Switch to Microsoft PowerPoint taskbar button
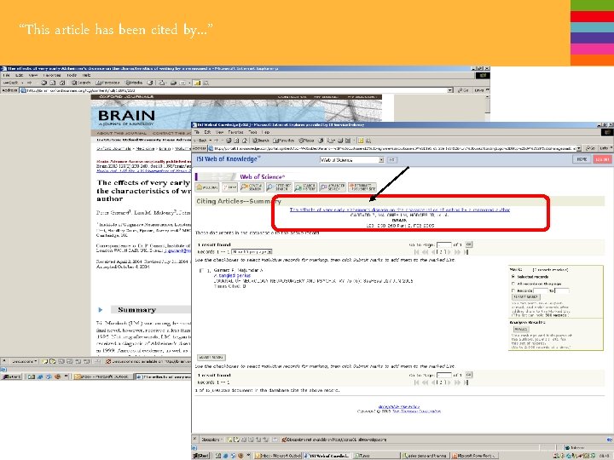Viewport: 614px width, 460px height. point(475,456)
